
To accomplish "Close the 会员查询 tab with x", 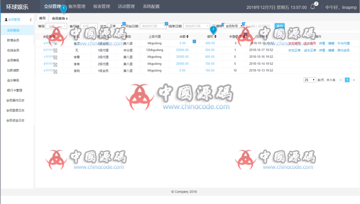I will point(67,18).
